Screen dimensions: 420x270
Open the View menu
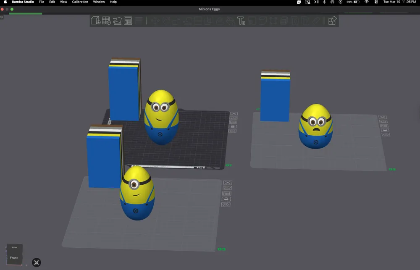click(63, 2)
